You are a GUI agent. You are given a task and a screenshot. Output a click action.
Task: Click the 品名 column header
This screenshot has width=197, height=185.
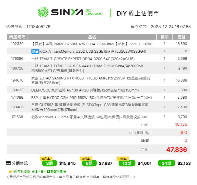pos(92,37)
